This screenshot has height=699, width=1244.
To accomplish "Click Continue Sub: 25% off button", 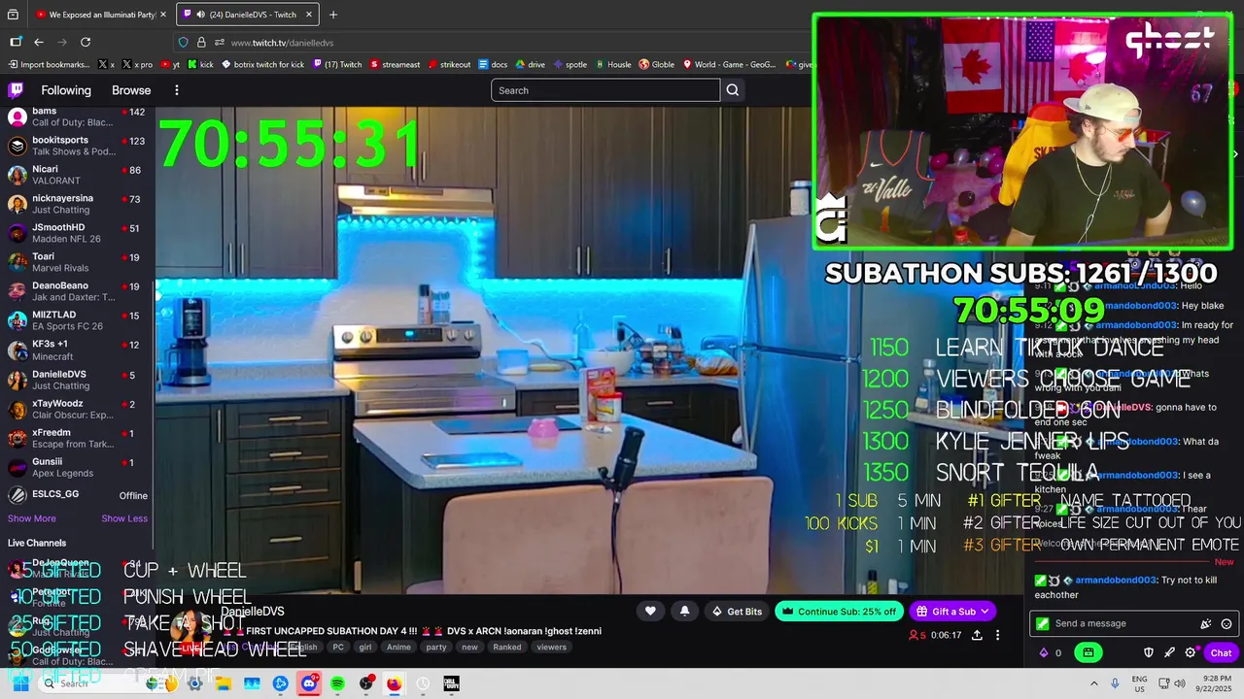I will pyautogui.click(x=840, y=611).
